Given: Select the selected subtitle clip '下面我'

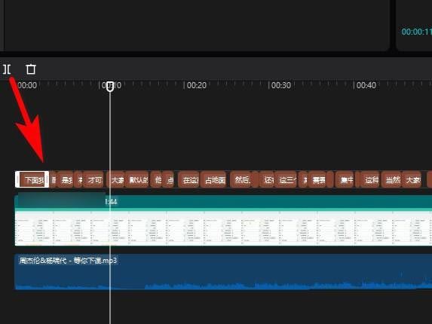Looking at the screenshot, I should pyautogui.click(x=32, y=179).
